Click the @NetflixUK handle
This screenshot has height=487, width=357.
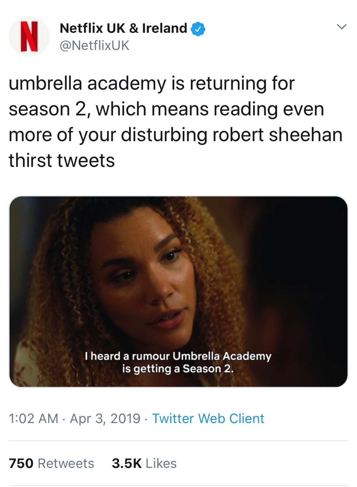point(95,46)
